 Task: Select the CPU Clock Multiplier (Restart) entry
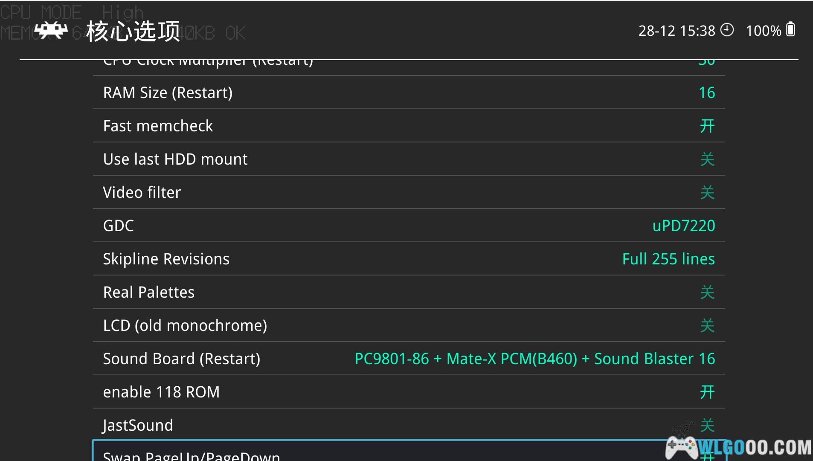208,63
